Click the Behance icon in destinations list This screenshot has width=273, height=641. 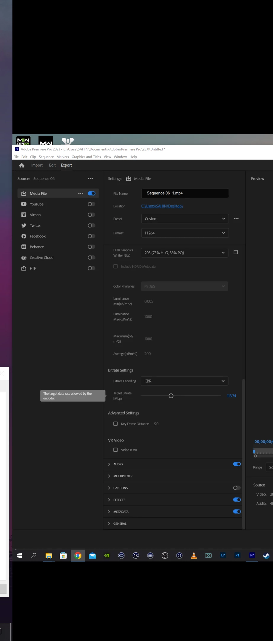tap(24, 247)
